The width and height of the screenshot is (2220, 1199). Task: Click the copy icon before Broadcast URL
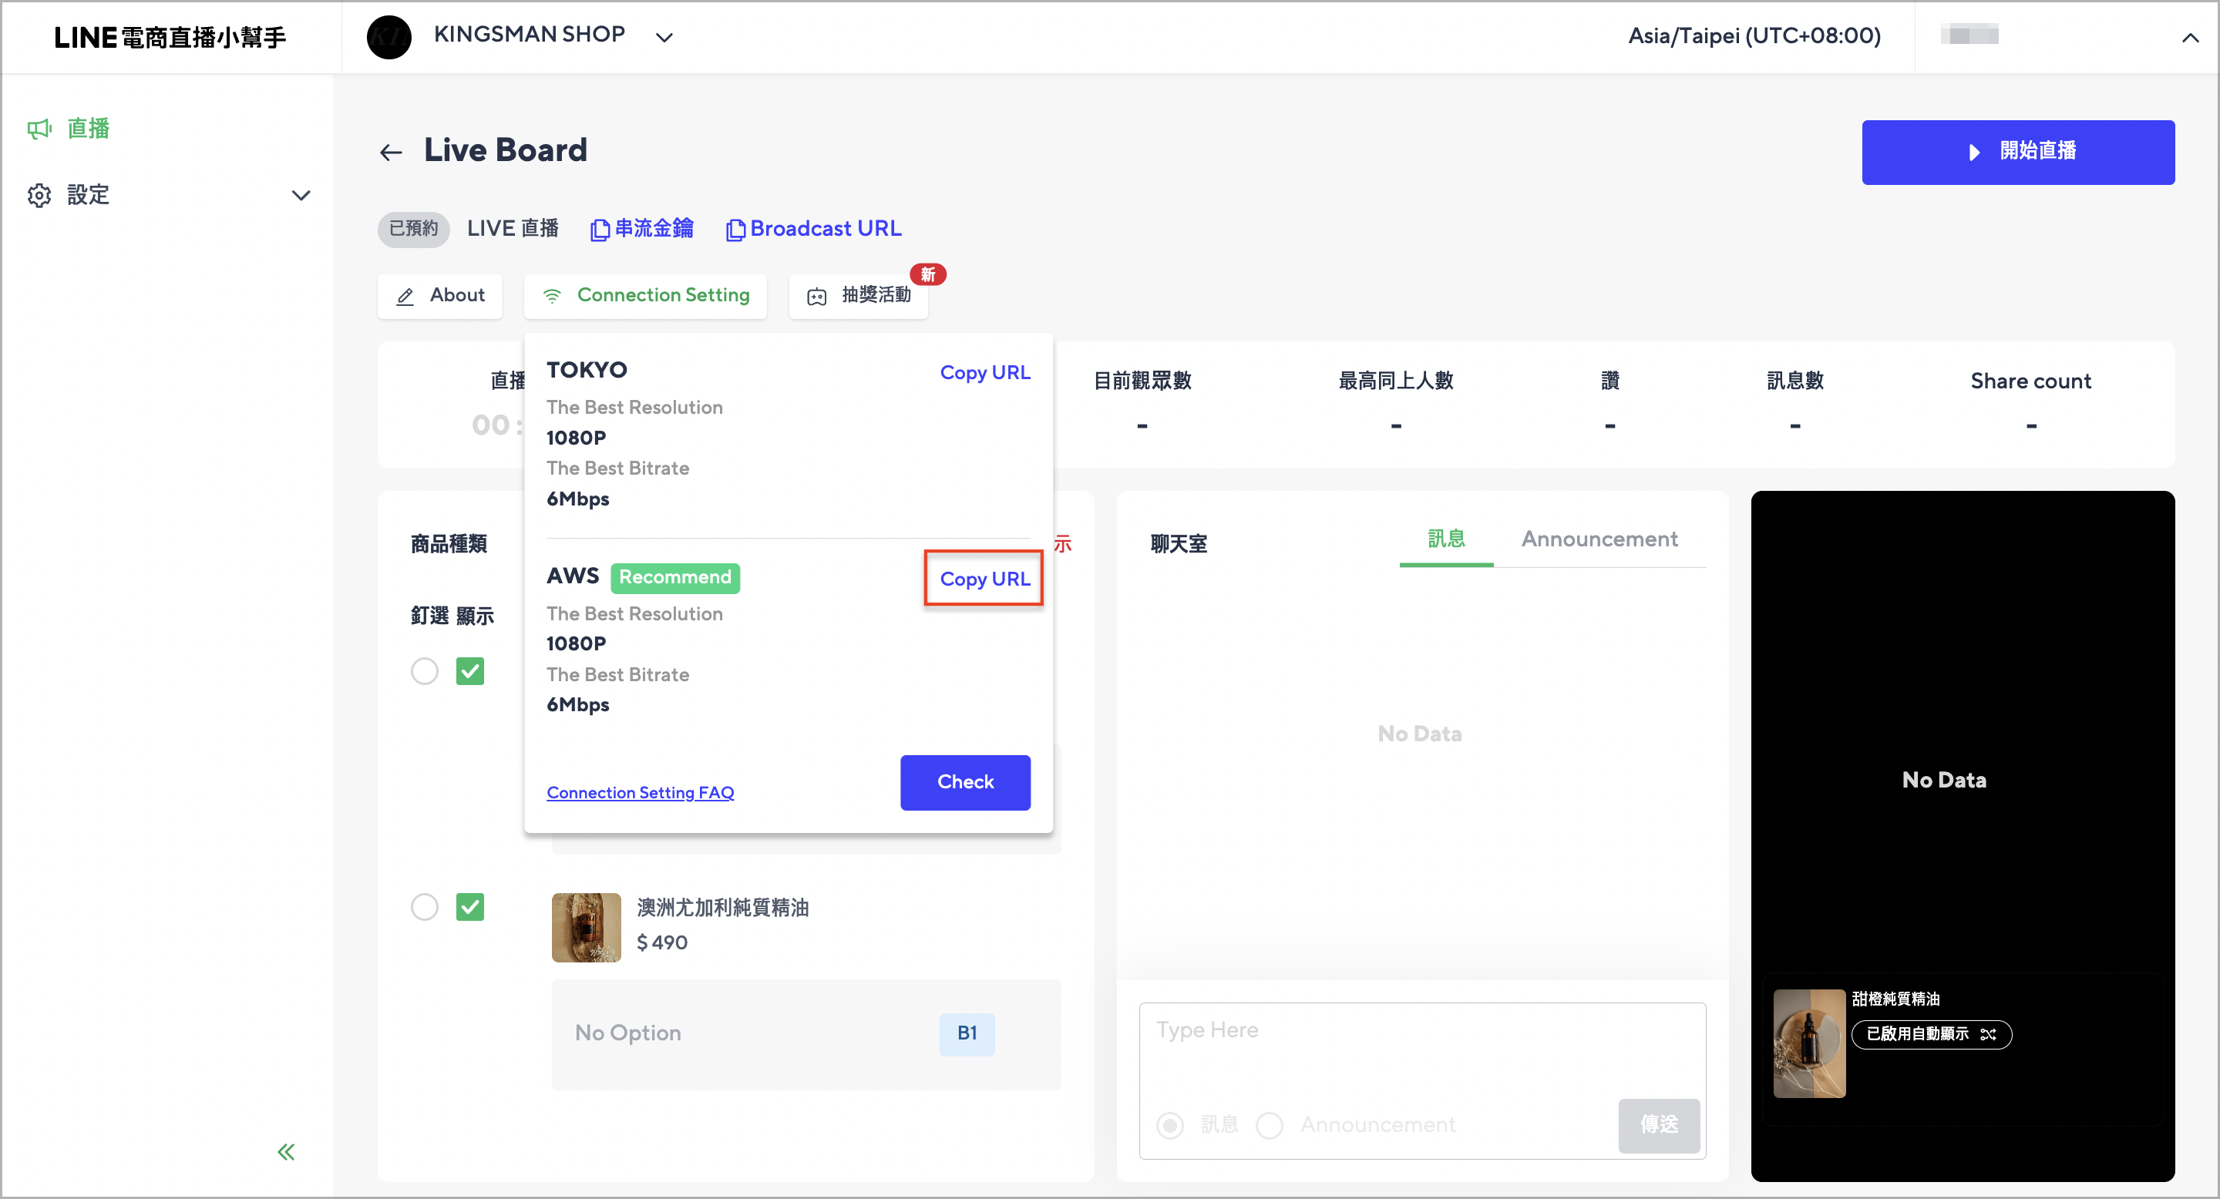(x=735, y=230)
